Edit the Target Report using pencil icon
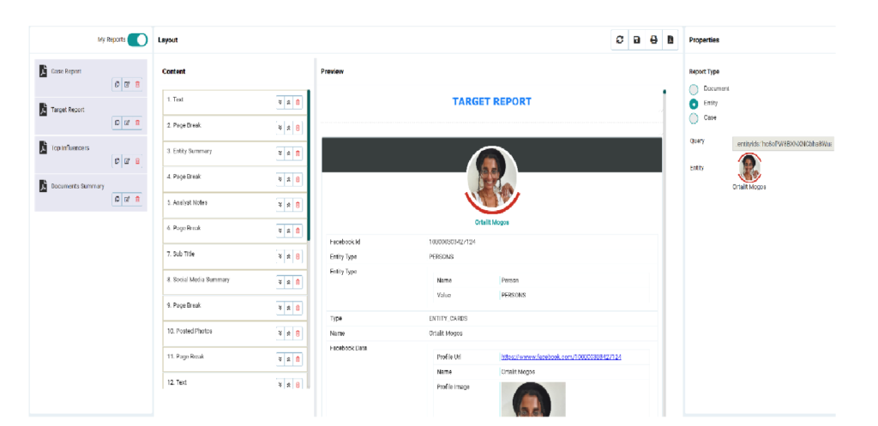Image resolution: width=878 pixels, height=426 pixels. point(127,123)
